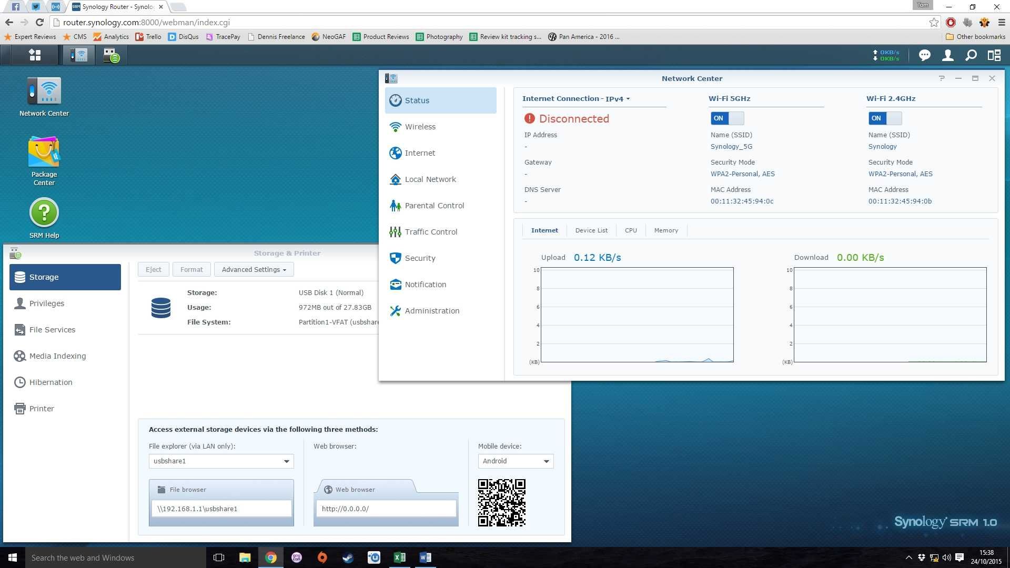1010x568 pixels.
Task: Click the Opera-style red extension icon in Chrome
Action: (951, 22)
